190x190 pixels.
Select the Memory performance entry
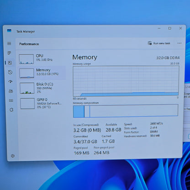pos(42,73)
